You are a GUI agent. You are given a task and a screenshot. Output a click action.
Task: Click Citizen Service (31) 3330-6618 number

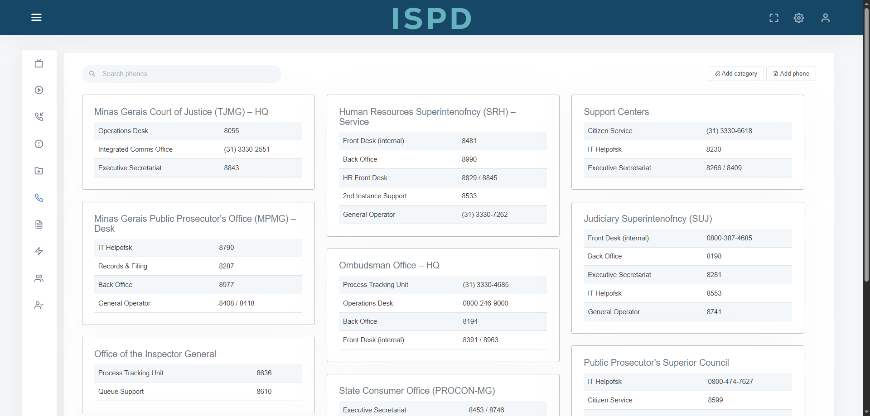point(729,131)
